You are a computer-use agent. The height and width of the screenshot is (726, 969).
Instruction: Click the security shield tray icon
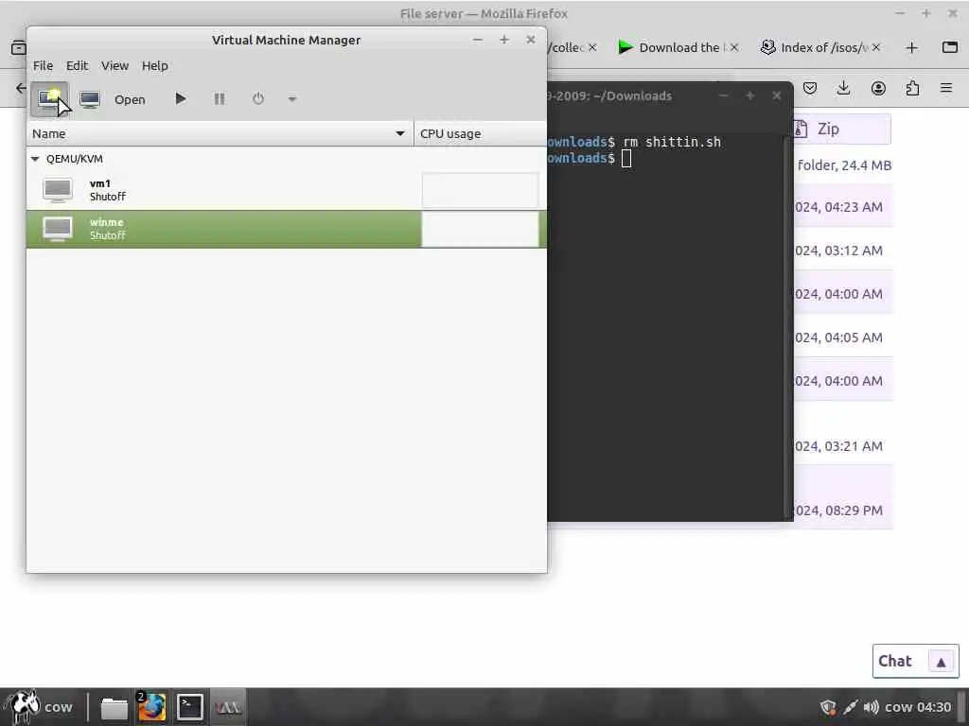(x=828, y=707)
